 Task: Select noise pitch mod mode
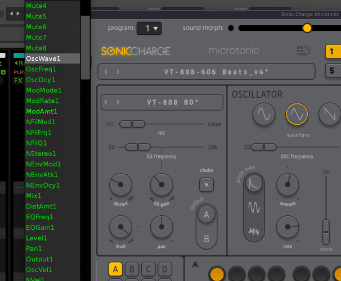pos(254,231)
